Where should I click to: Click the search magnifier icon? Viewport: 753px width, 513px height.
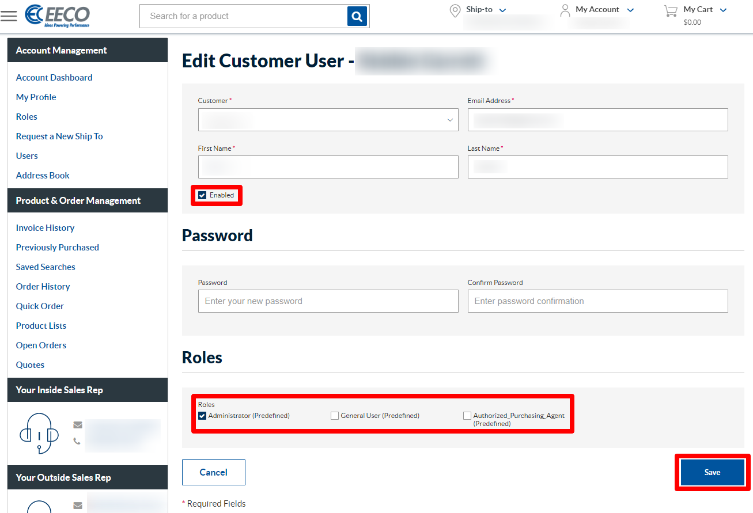point(357,16)
